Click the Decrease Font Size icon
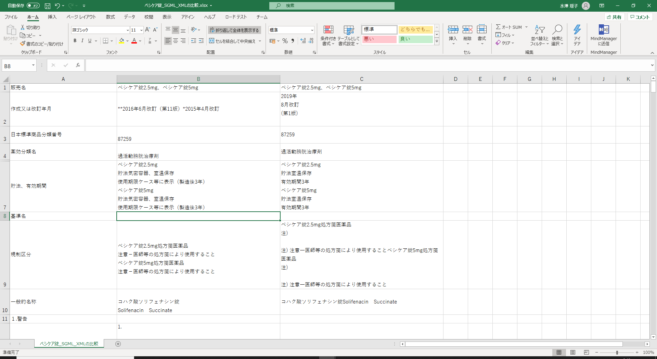The width and height of the screenshot is (657, 359). click(x=155, y=30)
